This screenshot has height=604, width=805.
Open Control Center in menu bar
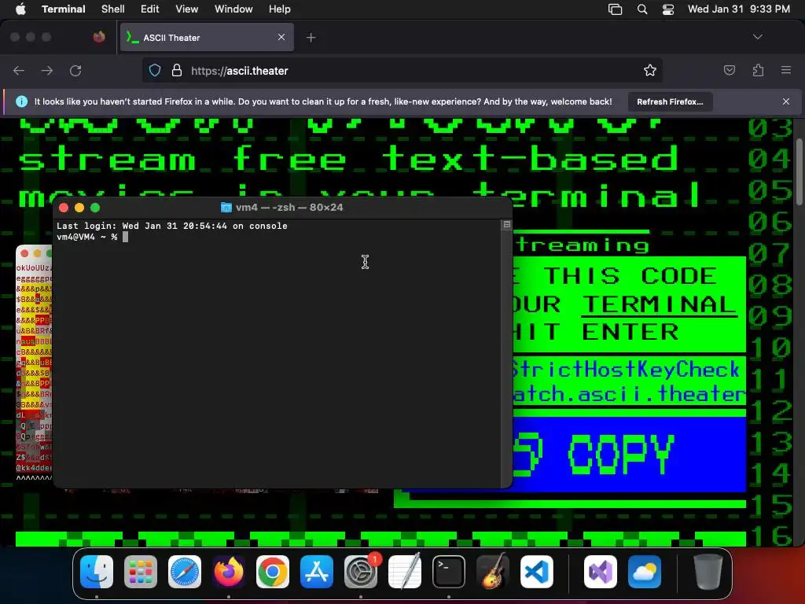[668, 9]
